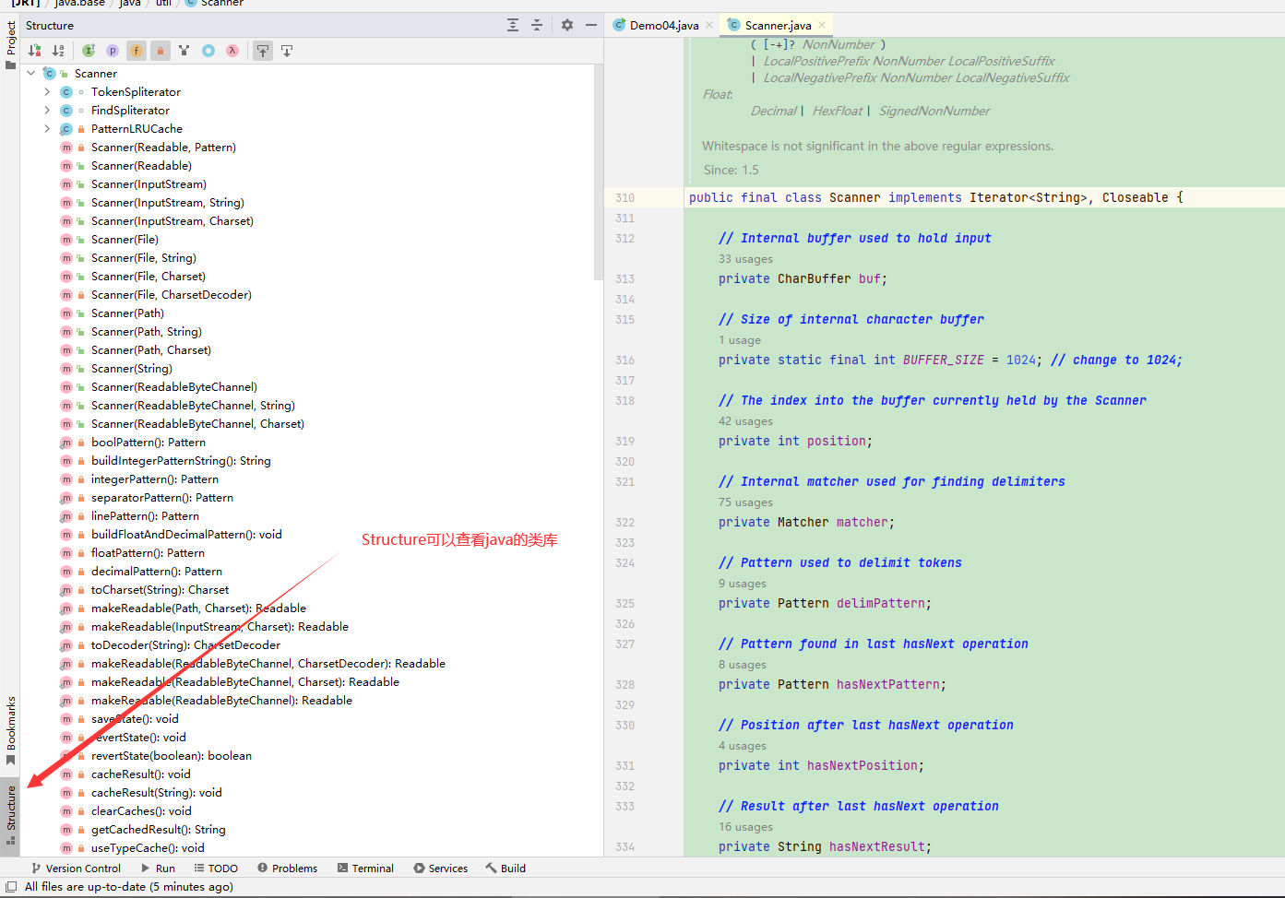
Task: Expand the FindSpliterator class node
Action: [47, 110]
